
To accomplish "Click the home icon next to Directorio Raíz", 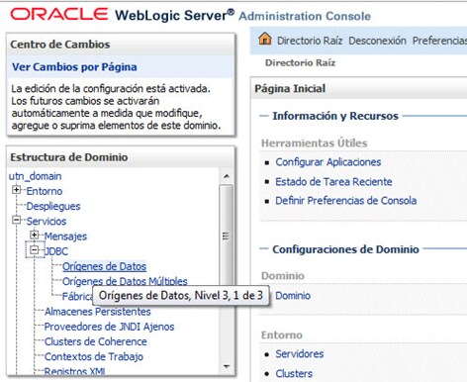I will (x=265, y=39).
